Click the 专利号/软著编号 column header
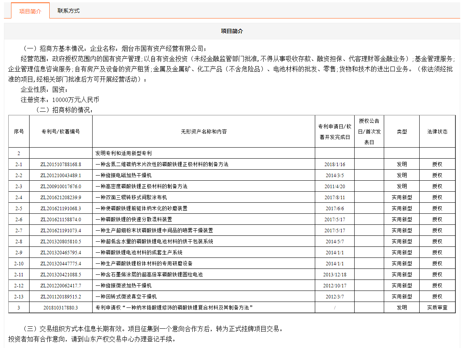This screenshot has height=348, width=461. tap(61, 131)
